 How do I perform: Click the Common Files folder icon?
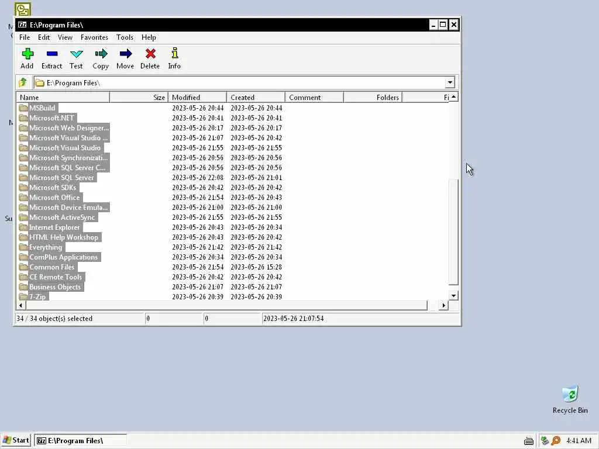(23, 267)
